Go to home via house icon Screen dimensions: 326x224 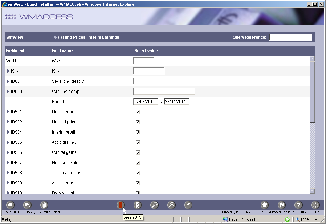pyautogui.click(x=264, y=205)
